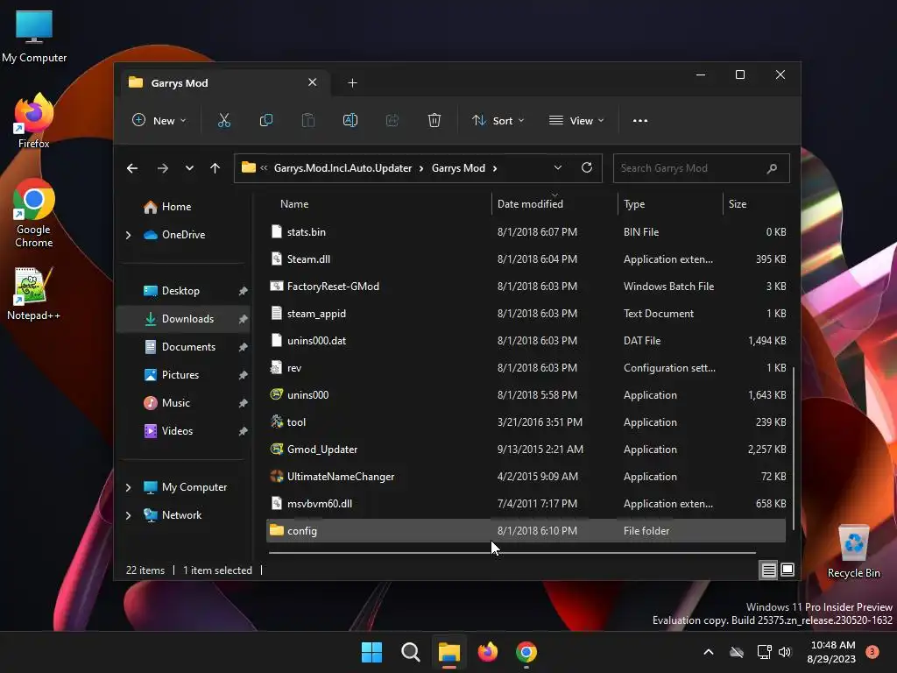Image resolution: width=897 pixels, height=673 pixels.
Task: Click the Delete trash can icon
Action: click(434, 121)
